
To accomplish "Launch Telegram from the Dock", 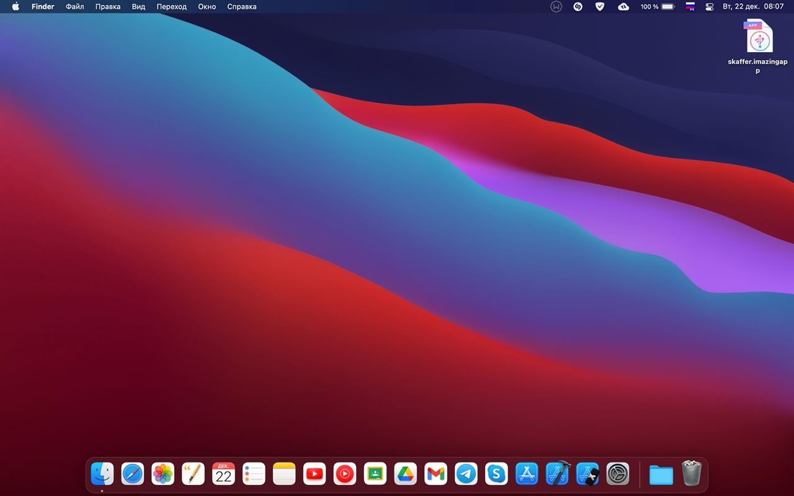I will point(466,474).
